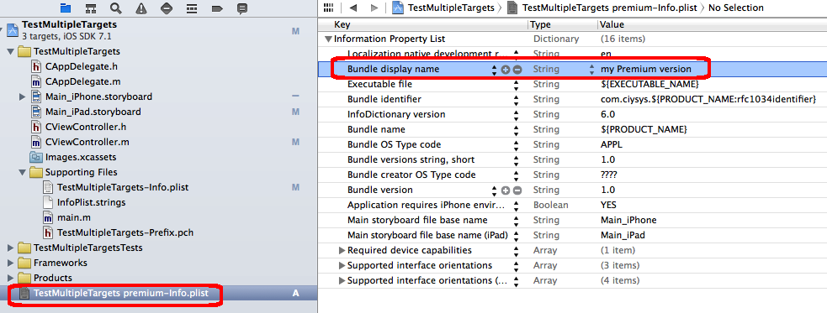Open the related items grid icon

coord(329,8)
